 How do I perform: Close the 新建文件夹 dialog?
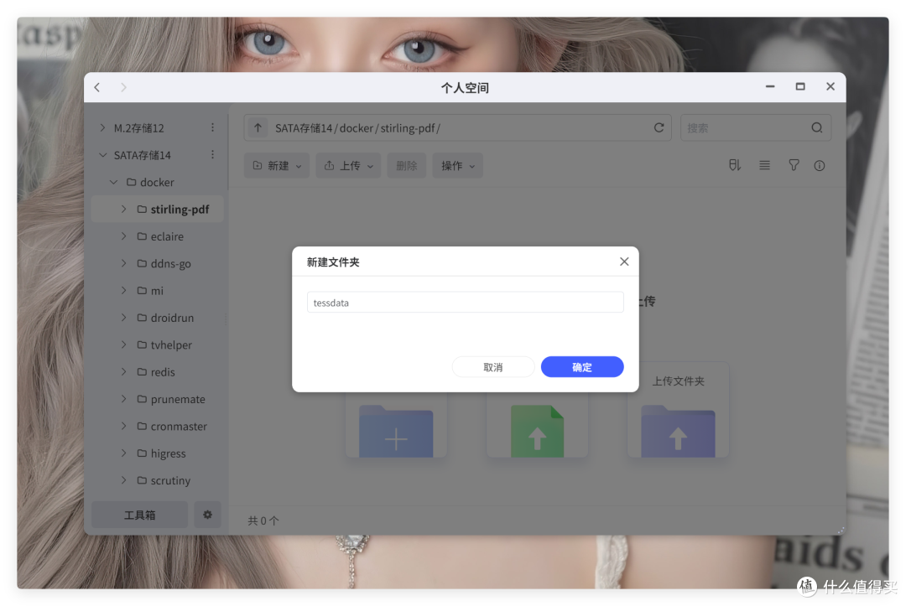[624, 262]
